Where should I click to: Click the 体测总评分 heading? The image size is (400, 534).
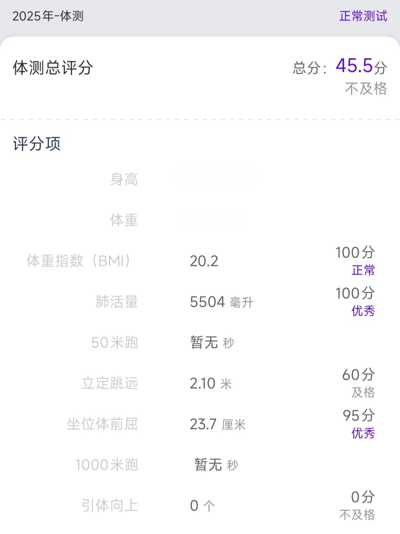53,68
